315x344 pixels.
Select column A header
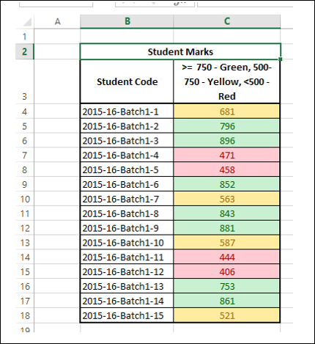pos(57,21)
